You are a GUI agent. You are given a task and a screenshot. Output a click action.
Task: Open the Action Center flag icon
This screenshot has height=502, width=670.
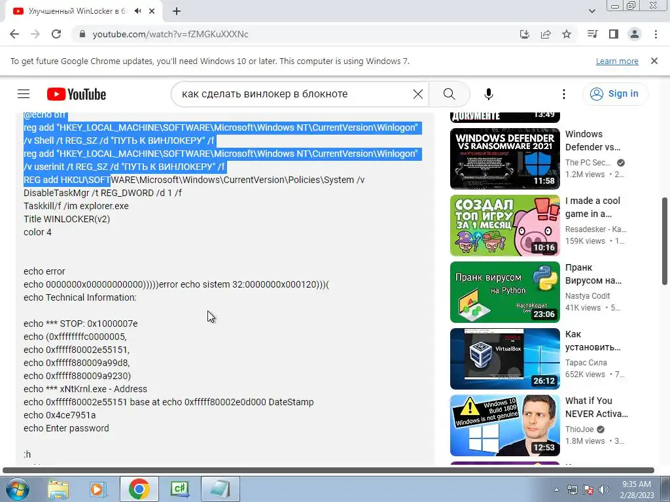(588, 490)
